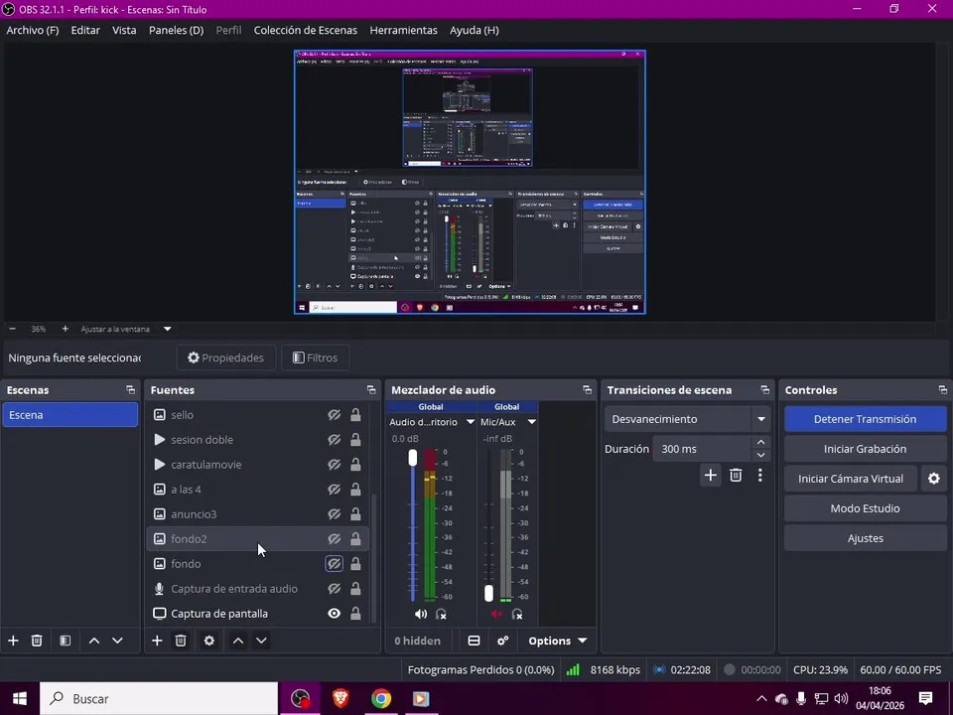The height and width of the screenshot is (715, 953).
Task: Toggle visibility of sello source
Action: pyautogui.click(x=335, y=415)
